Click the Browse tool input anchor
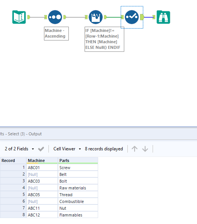Screen dimensions: 197x224 pos(154,17)
